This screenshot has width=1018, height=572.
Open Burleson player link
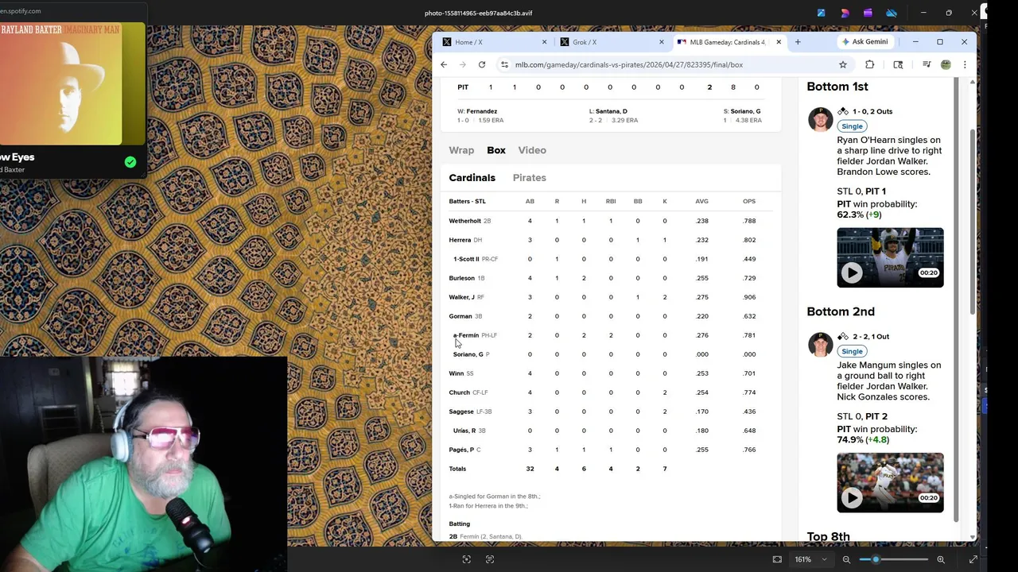tap(461, 278)
